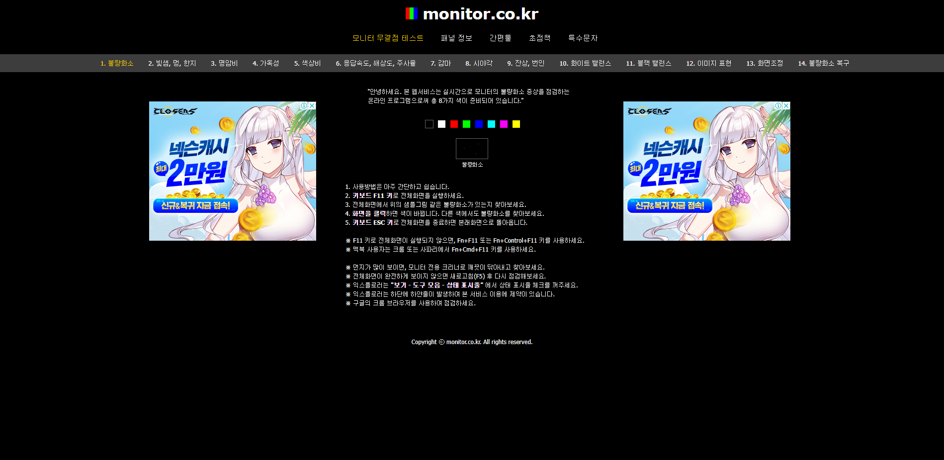The width and height of the screenshot is (944, 460).
Task: Pick the red color swatch
Action: [454, 124]
